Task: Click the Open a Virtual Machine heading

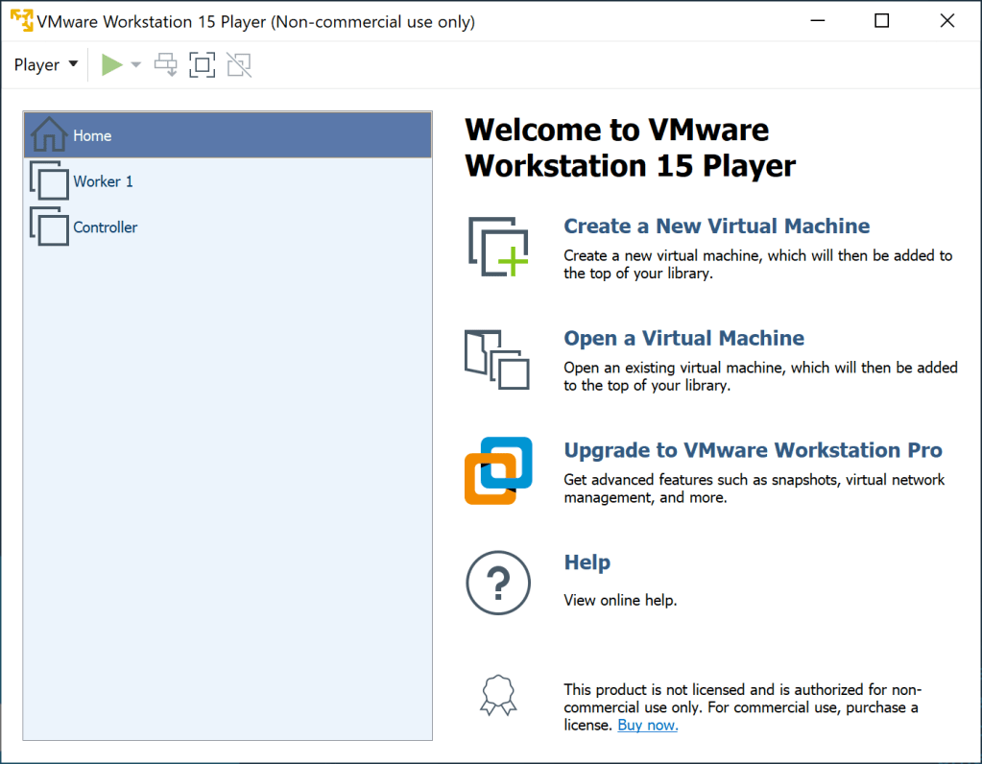Action: tap(683, 338)
